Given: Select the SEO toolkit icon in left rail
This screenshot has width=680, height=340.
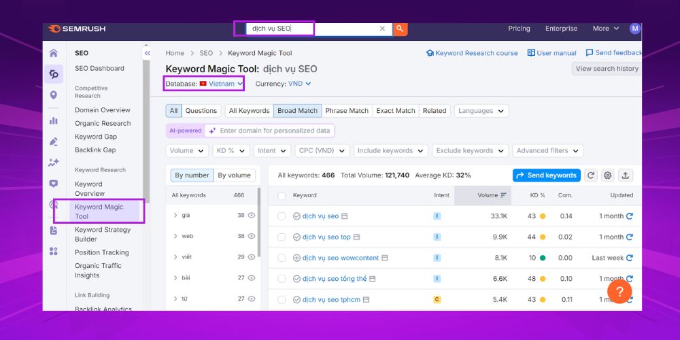Looking at the screenshot, I should [x=54, y=74].
